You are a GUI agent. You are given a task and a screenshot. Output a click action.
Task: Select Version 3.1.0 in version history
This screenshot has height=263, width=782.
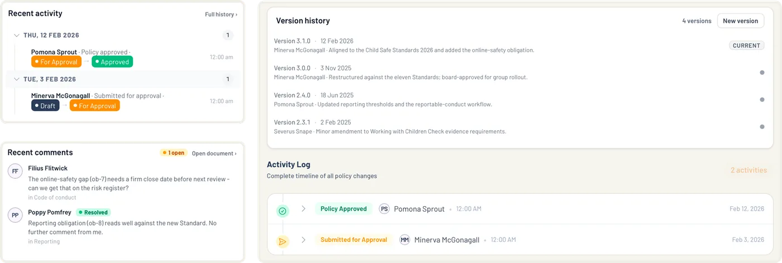tap(518, 45)
